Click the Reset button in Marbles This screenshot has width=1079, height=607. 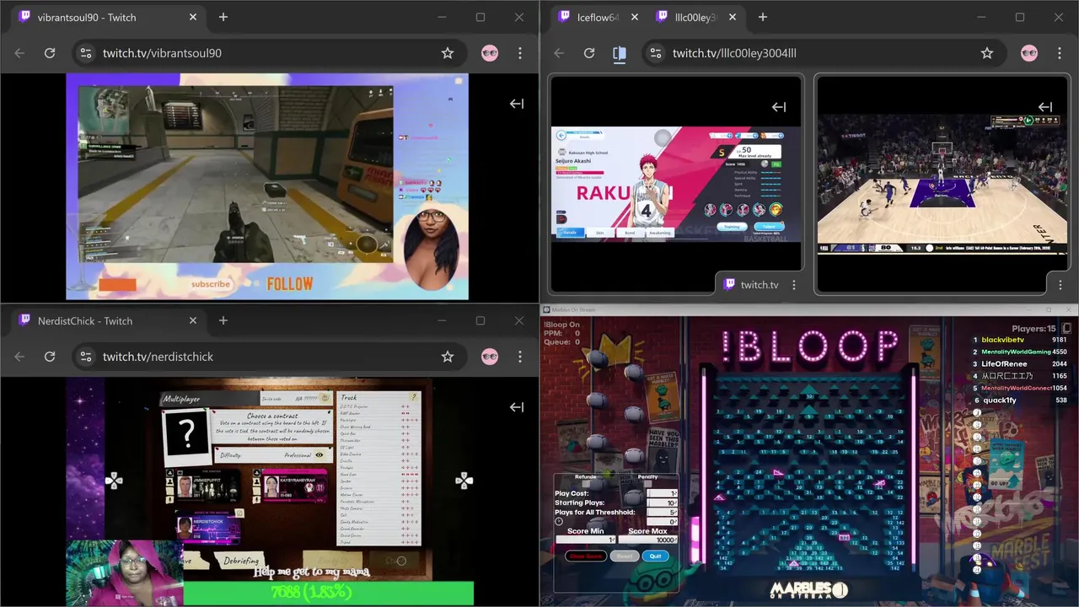click(625, 556)
